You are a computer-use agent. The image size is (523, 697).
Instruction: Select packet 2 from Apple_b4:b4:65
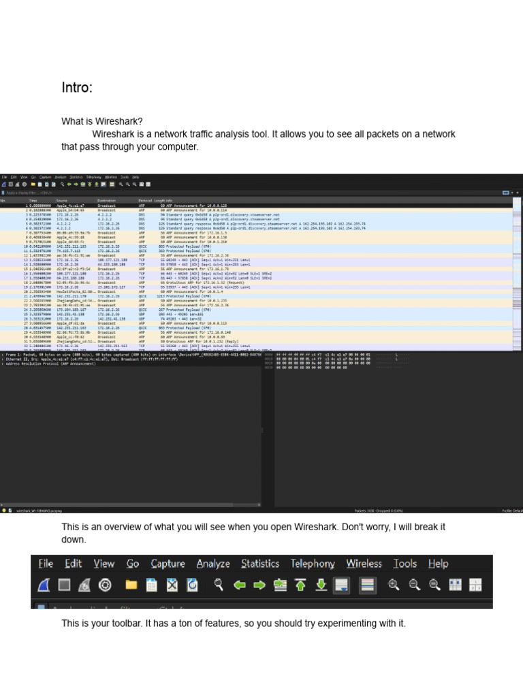tap(256, 210)
